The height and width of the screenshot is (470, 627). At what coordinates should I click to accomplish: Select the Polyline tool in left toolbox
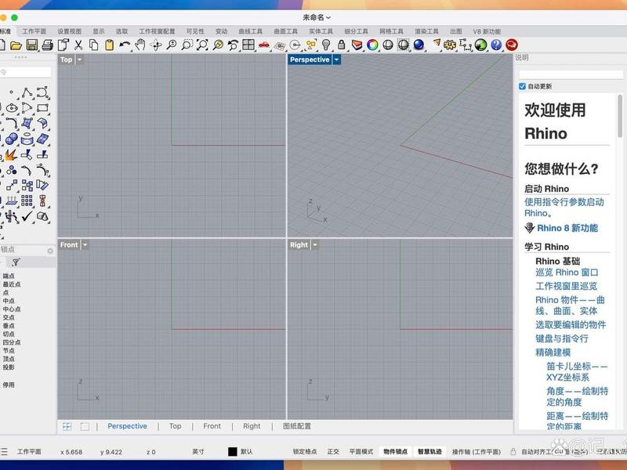click(27, 92)
